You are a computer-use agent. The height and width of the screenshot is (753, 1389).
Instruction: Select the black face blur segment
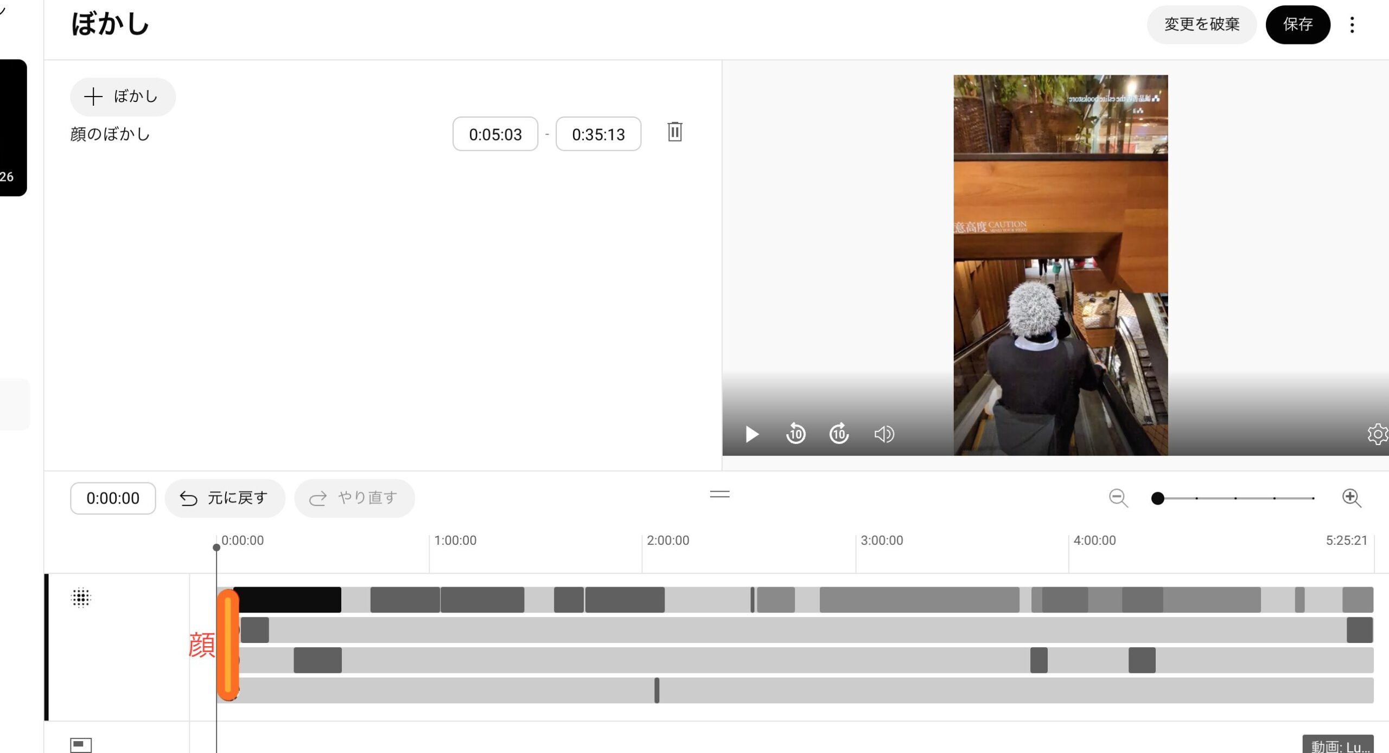click(x=287, y=600)
